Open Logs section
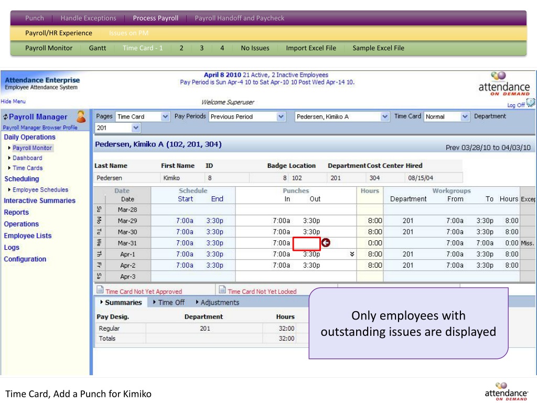 pyautogui.click(x=12, y=248)
